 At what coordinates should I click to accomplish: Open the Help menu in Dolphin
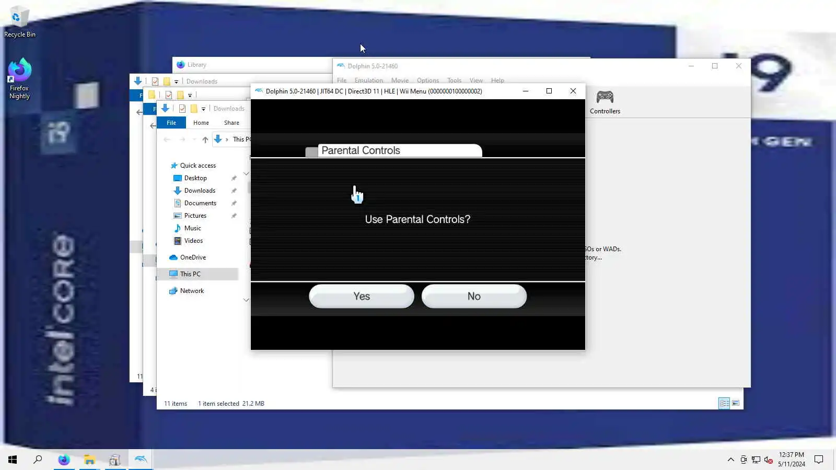[x=497, y=80]
